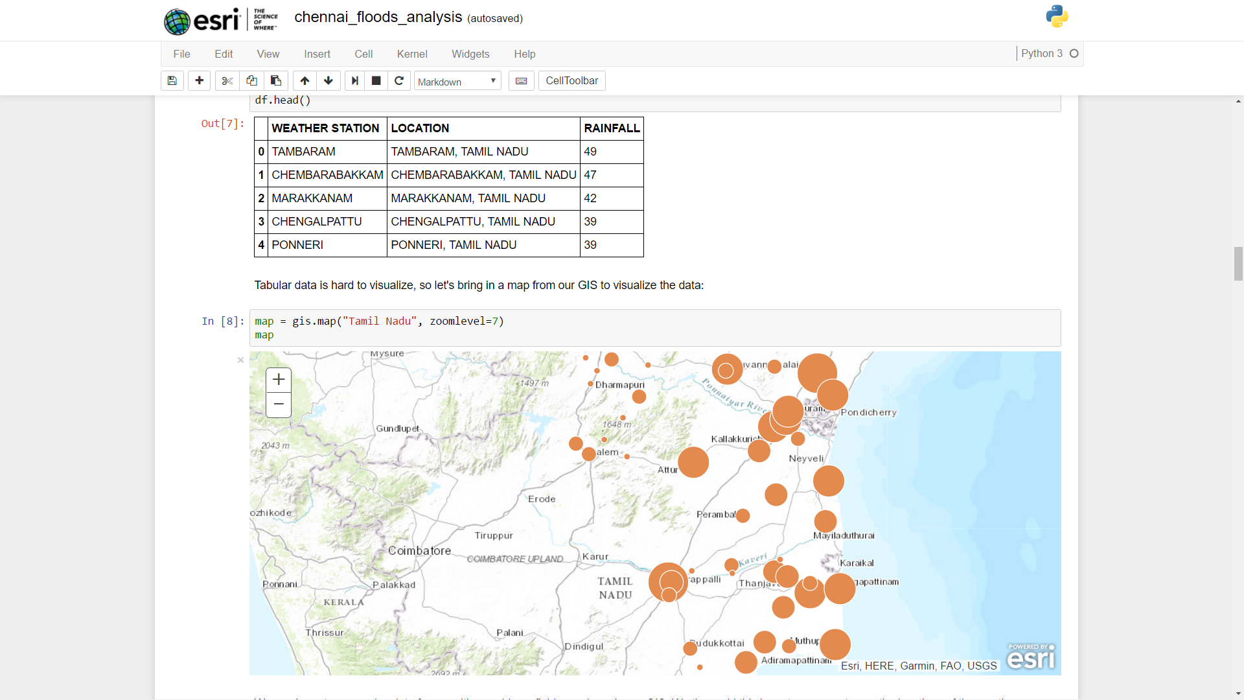
Task: Click the CellToolbar button
Action: pos(572,80)
